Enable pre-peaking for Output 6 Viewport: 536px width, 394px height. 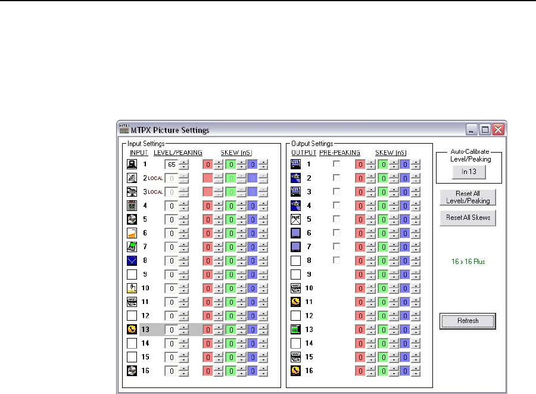click(x=336, y=232)
